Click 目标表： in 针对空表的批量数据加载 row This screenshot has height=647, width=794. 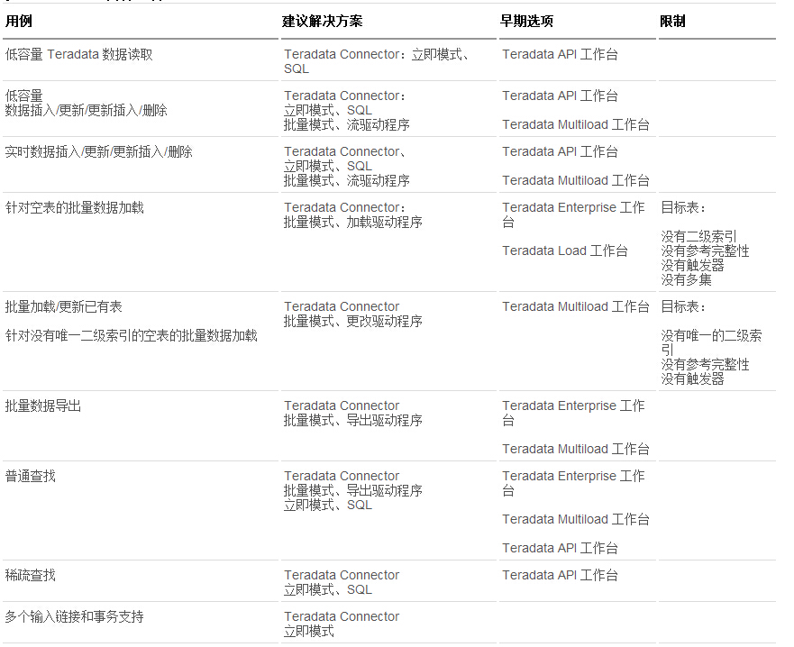pos(684,207)
